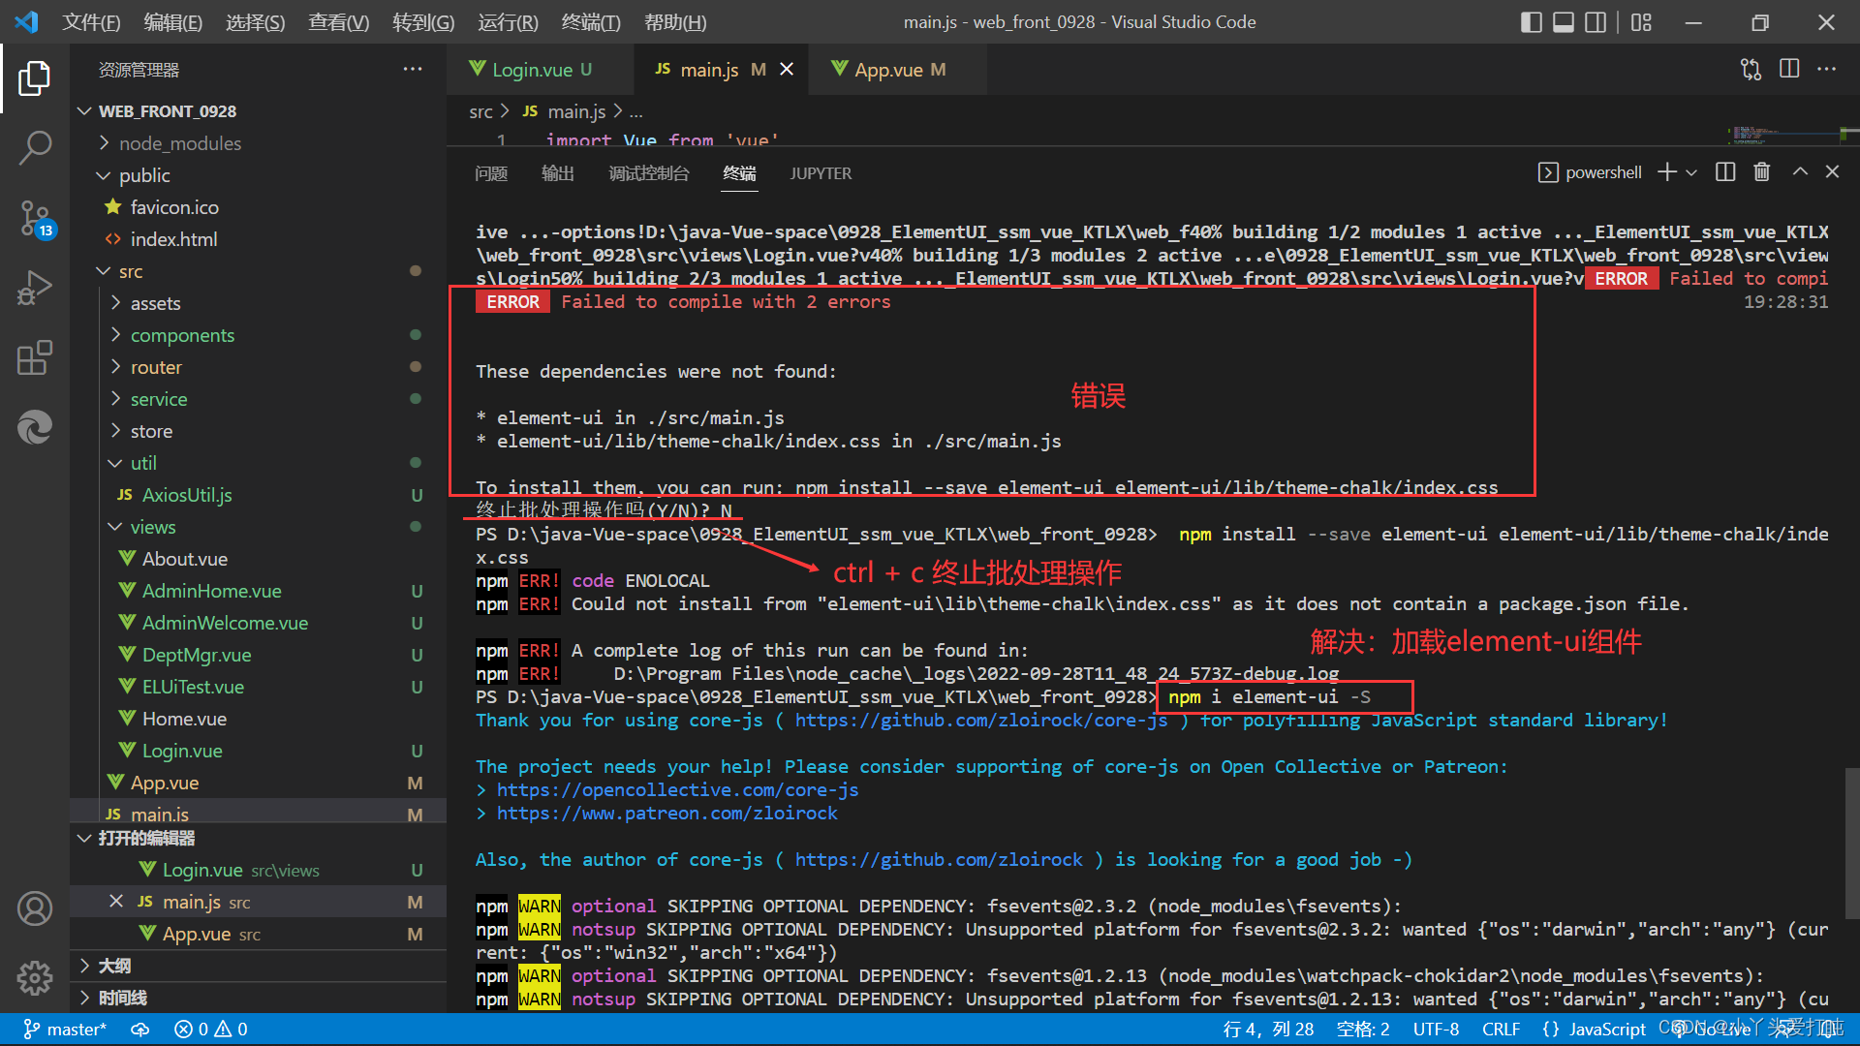Close main.js in open editors list
The image size is (1860, 1046).
pos(116,902)
